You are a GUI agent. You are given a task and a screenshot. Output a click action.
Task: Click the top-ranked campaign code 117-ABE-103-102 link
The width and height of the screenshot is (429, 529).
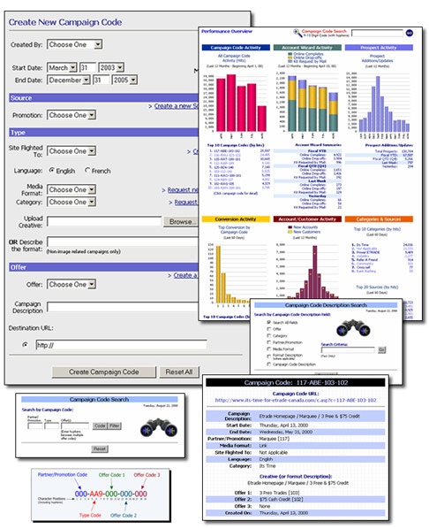(x=227, y=151)
